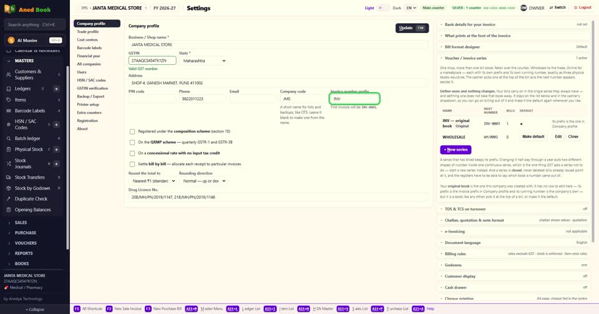Image resolution: width=599 pixels, height=314 pixels.
Task: Add a new ledger using plus icon
Action: pyautogui.click(x=56, y=88)
